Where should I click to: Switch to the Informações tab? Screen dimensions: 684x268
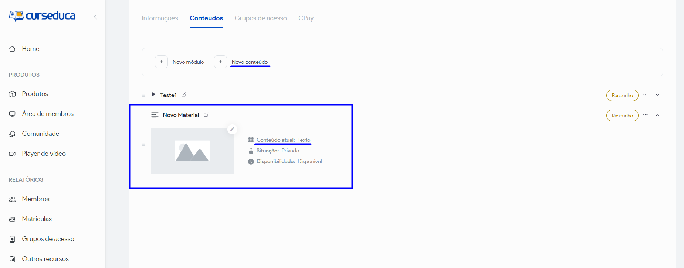160,18
